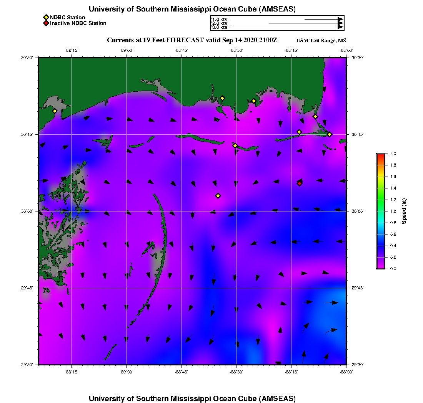The height and width of the screenshot is (403, 423).
Task: Click the forecast valid time heading text
Action: coord(192,40)
